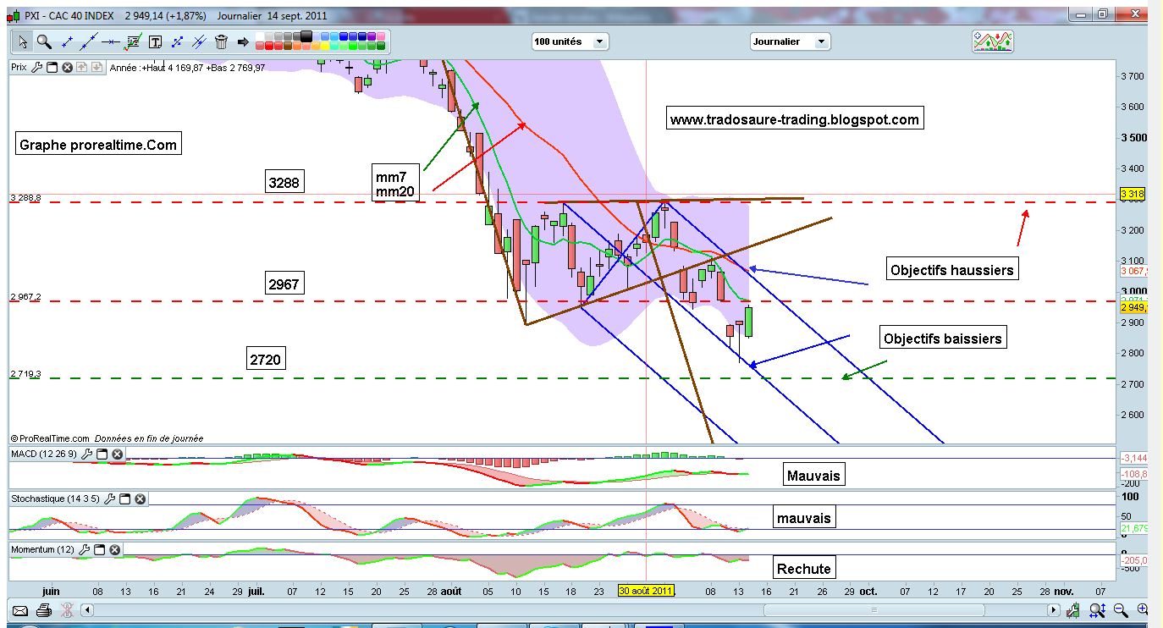Image resolution: width=1163 pixels, height=628 pixels.
Task: Select the arrow cursor tool
Action: tap(22, 41)
